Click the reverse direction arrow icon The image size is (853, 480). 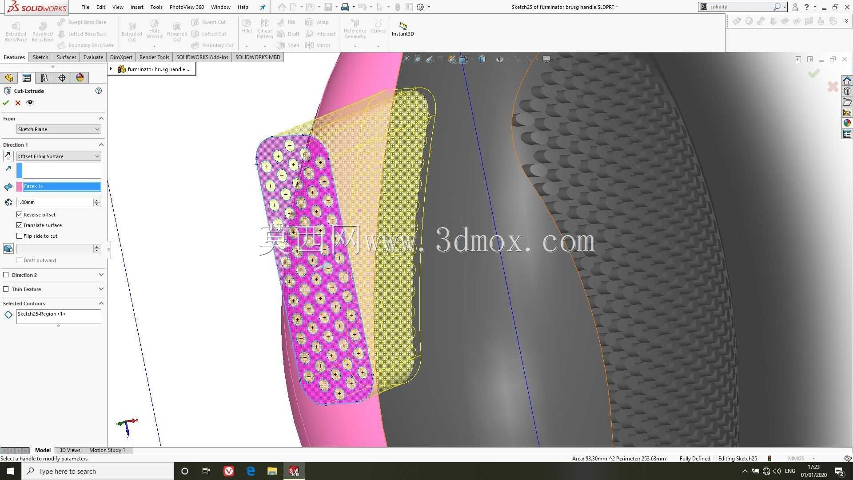tap(8, 156)
